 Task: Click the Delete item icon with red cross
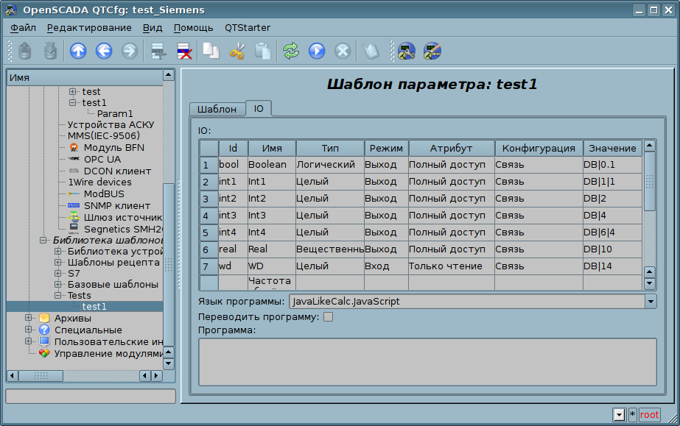click(x=183, y=51)
